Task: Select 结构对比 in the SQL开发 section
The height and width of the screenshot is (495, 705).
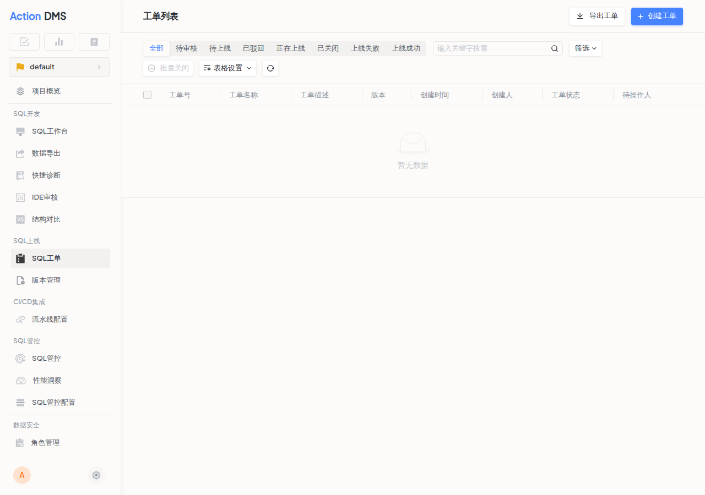Action: tap(47, 219)
